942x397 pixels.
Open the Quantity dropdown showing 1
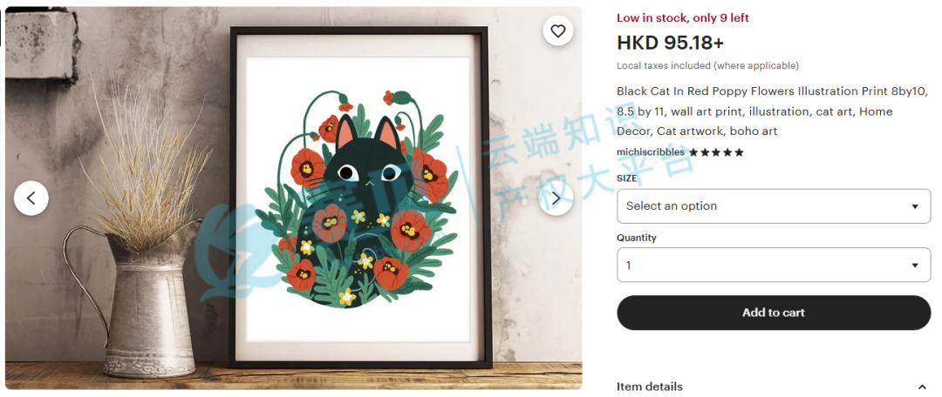pos(774,265)
